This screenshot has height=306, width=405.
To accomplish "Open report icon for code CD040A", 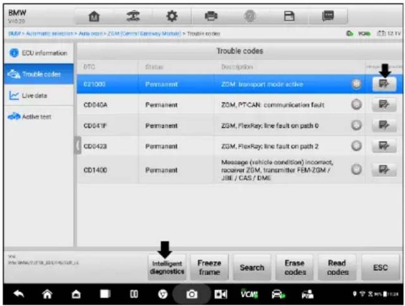I will (384, 105).
